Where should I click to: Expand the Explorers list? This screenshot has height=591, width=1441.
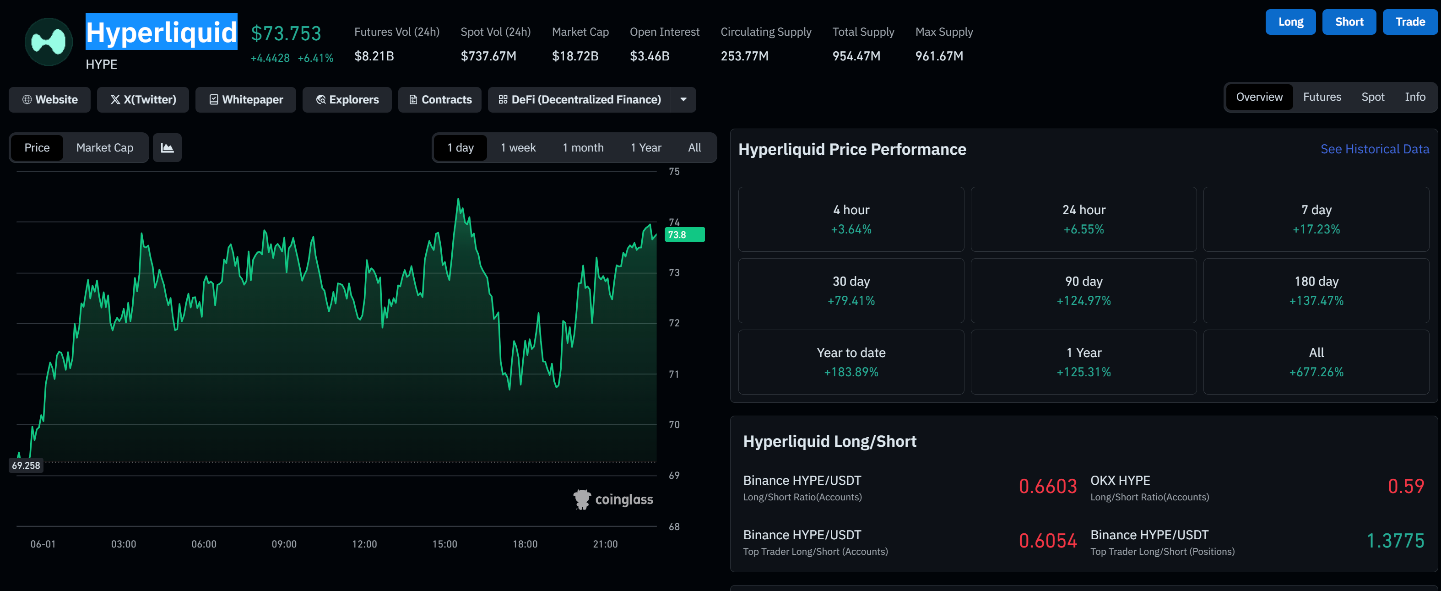point(347,100)
